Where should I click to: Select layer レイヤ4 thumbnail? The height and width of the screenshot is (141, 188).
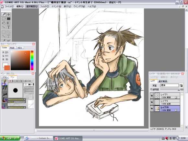pyautogui.click(x=157, y=102)
